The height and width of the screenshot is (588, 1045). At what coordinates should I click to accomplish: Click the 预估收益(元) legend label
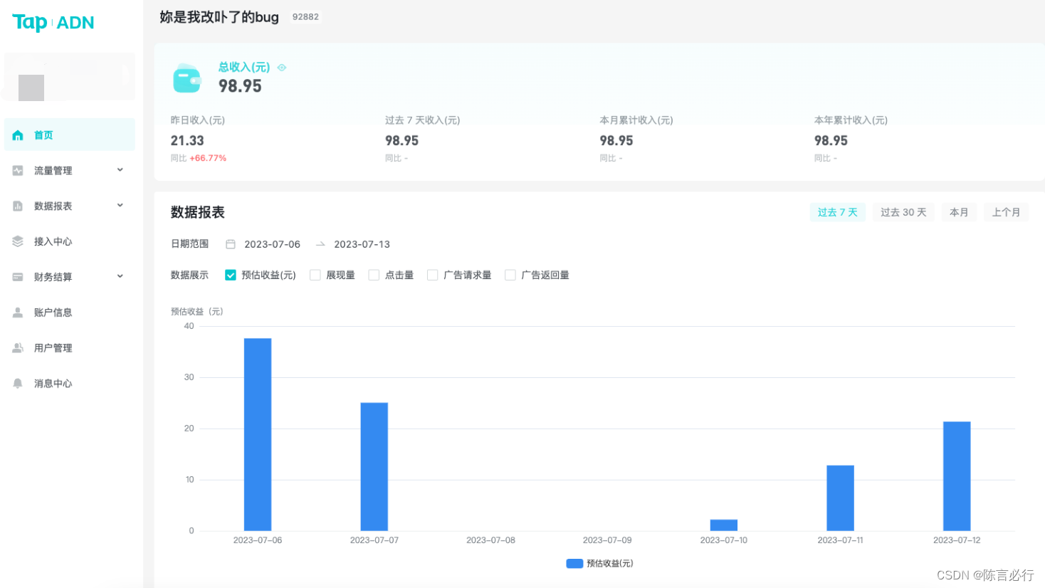[610, 563]
